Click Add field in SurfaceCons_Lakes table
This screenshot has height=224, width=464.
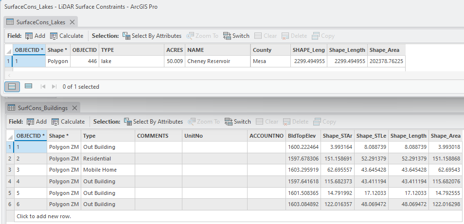[x=35, y=36]
